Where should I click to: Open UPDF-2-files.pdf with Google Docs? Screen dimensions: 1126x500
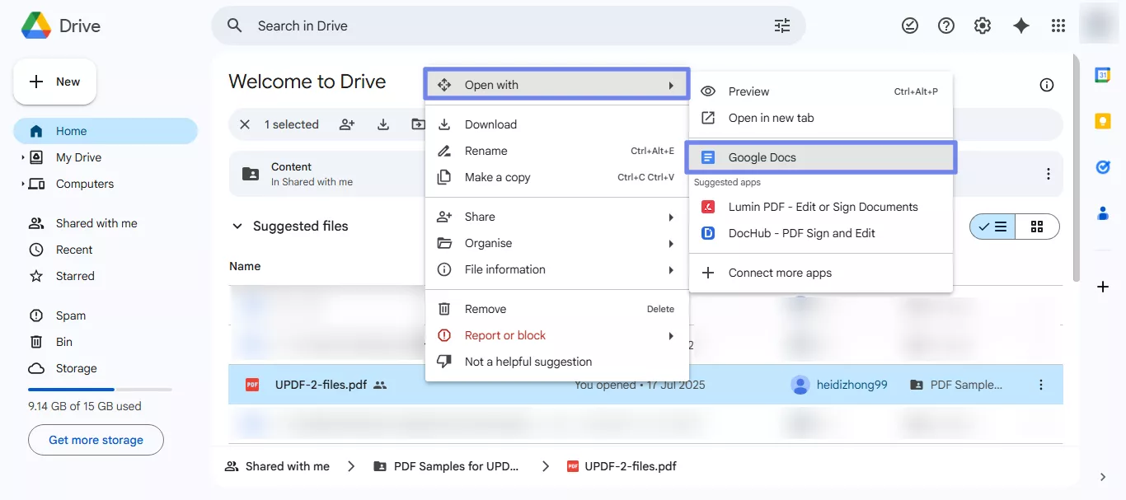click(x=762, y=157)
